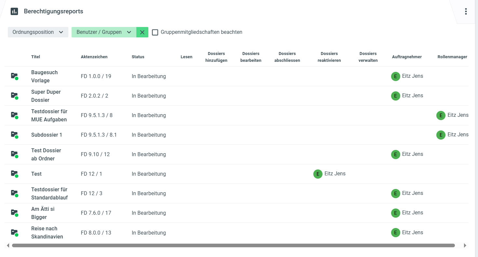Click Eitz Jens avatar in Test row
The image size is (478, 257).
pyautogui.click(x=318, y=174)
